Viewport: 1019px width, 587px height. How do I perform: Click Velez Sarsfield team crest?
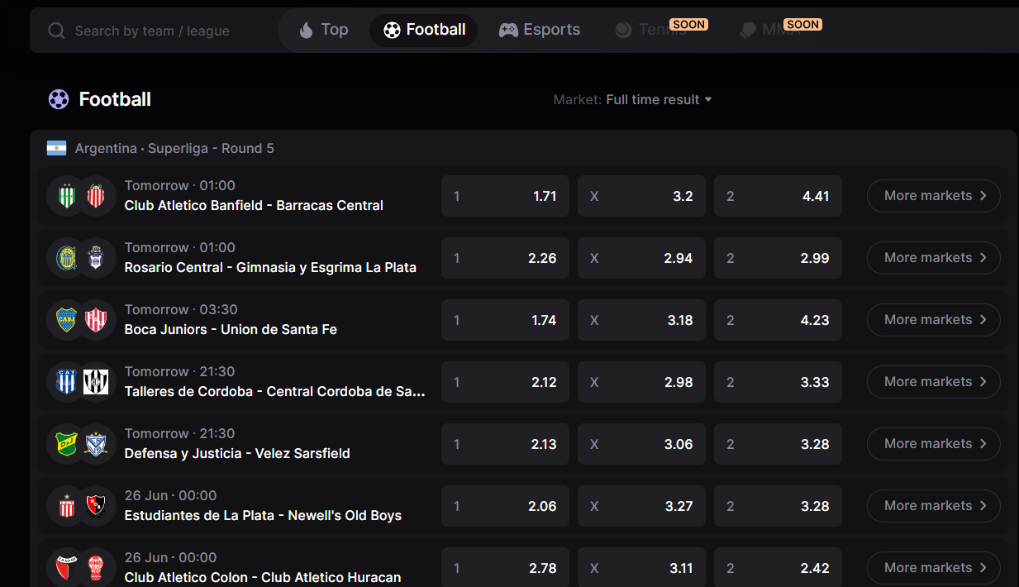[96, 444]
